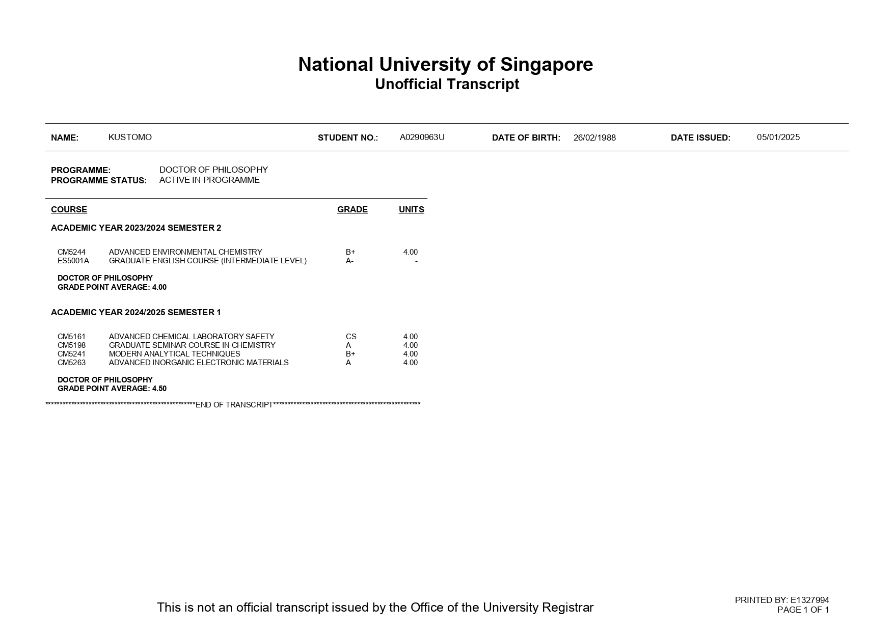Click the date of birth 26/02/1988
Screen dimensions: 894x632
594,137
